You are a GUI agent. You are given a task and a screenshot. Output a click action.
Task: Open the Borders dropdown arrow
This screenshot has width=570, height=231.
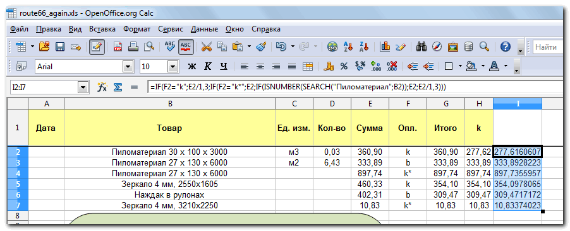click(x=460, y=66)
